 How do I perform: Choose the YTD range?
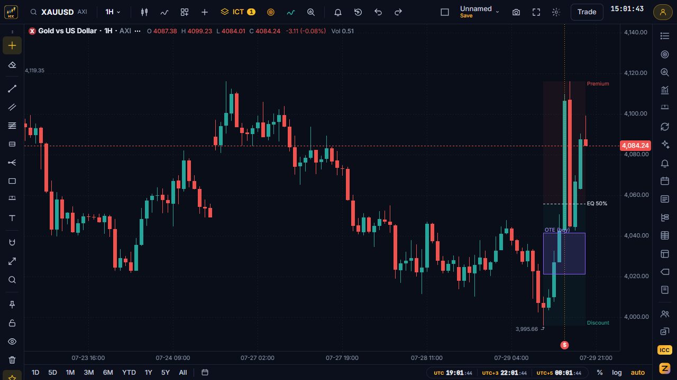point(129,373)
